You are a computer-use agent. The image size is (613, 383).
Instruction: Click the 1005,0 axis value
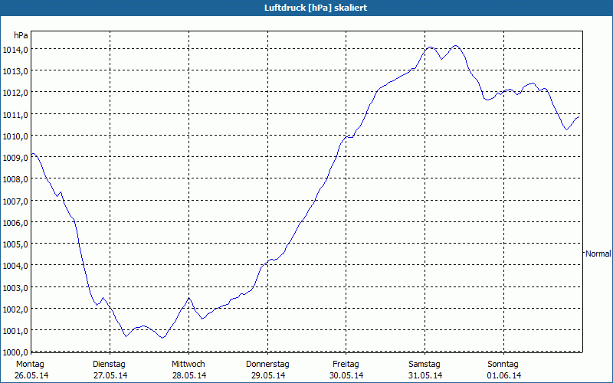(x=15, y=244)
